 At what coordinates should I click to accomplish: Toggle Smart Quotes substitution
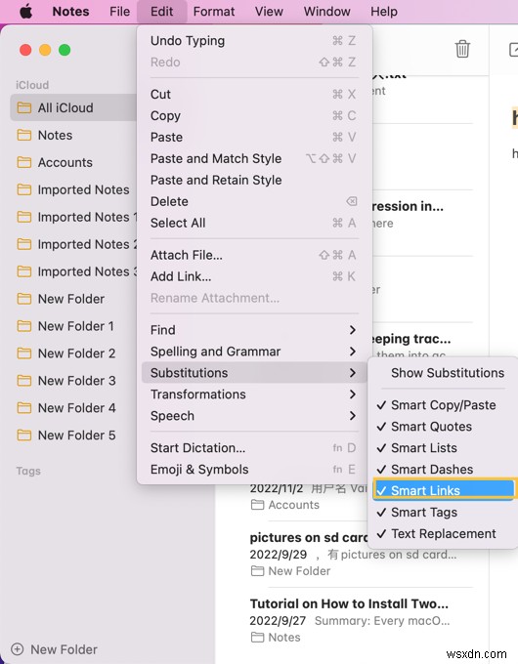pos(442,427)
